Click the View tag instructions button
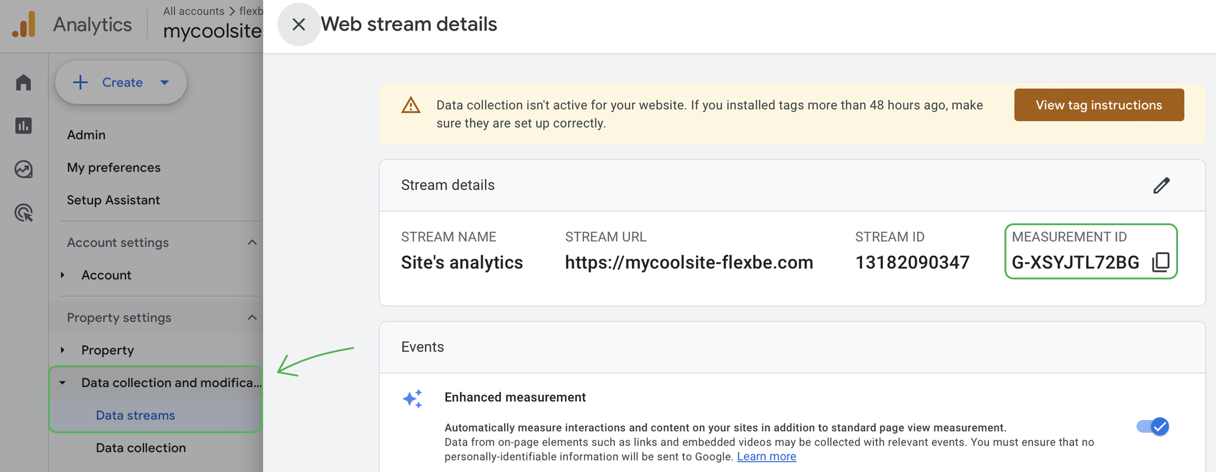 point(1098,105)
